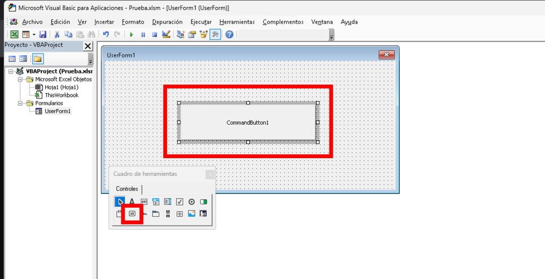Image resolution: width=545 pixels, height=279 pixels.
Task: Click the View Microsoft Excel icon
Action: click(x=15, y=35)
